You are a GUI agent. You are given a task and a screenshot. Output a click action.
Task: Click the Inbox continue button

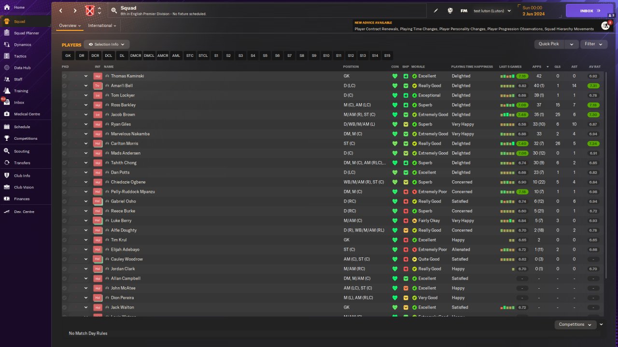tap(590, 11)
